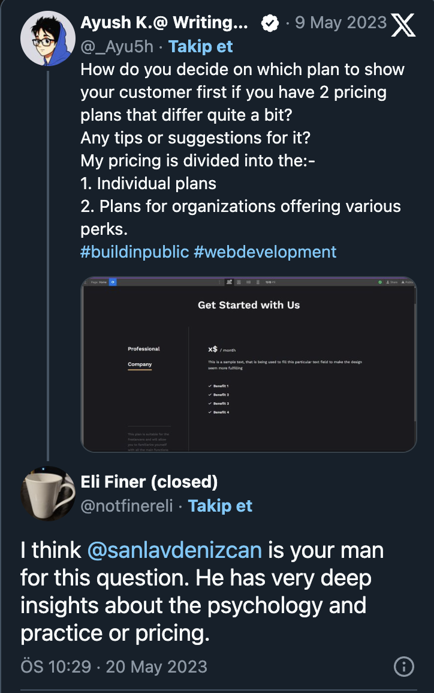
Task: Click the blue preview eye icon in screenshot
Action: pyautogui.click(x=113, y=282)
